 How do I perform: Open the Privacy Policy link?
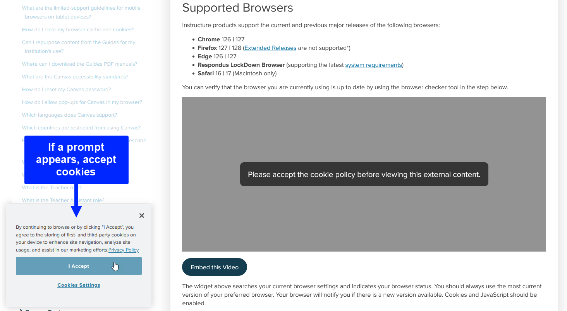coord(124,250)
